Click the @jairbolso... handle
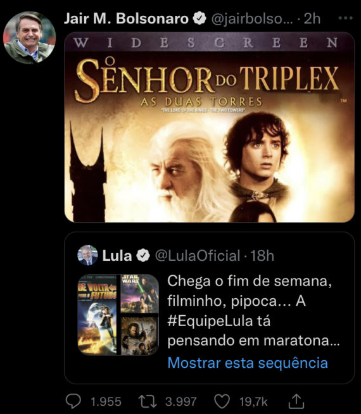This screenshot has width=361, height=414. coord(252,19)
